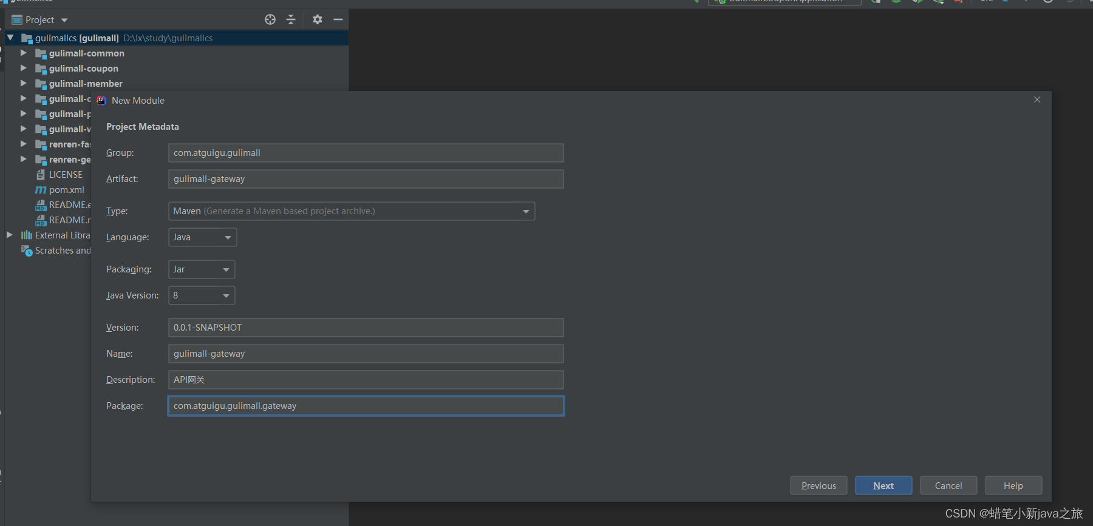This screenshot has height=526, width=1093.
Task: Click the Group input field
Action: coord(366,153)
